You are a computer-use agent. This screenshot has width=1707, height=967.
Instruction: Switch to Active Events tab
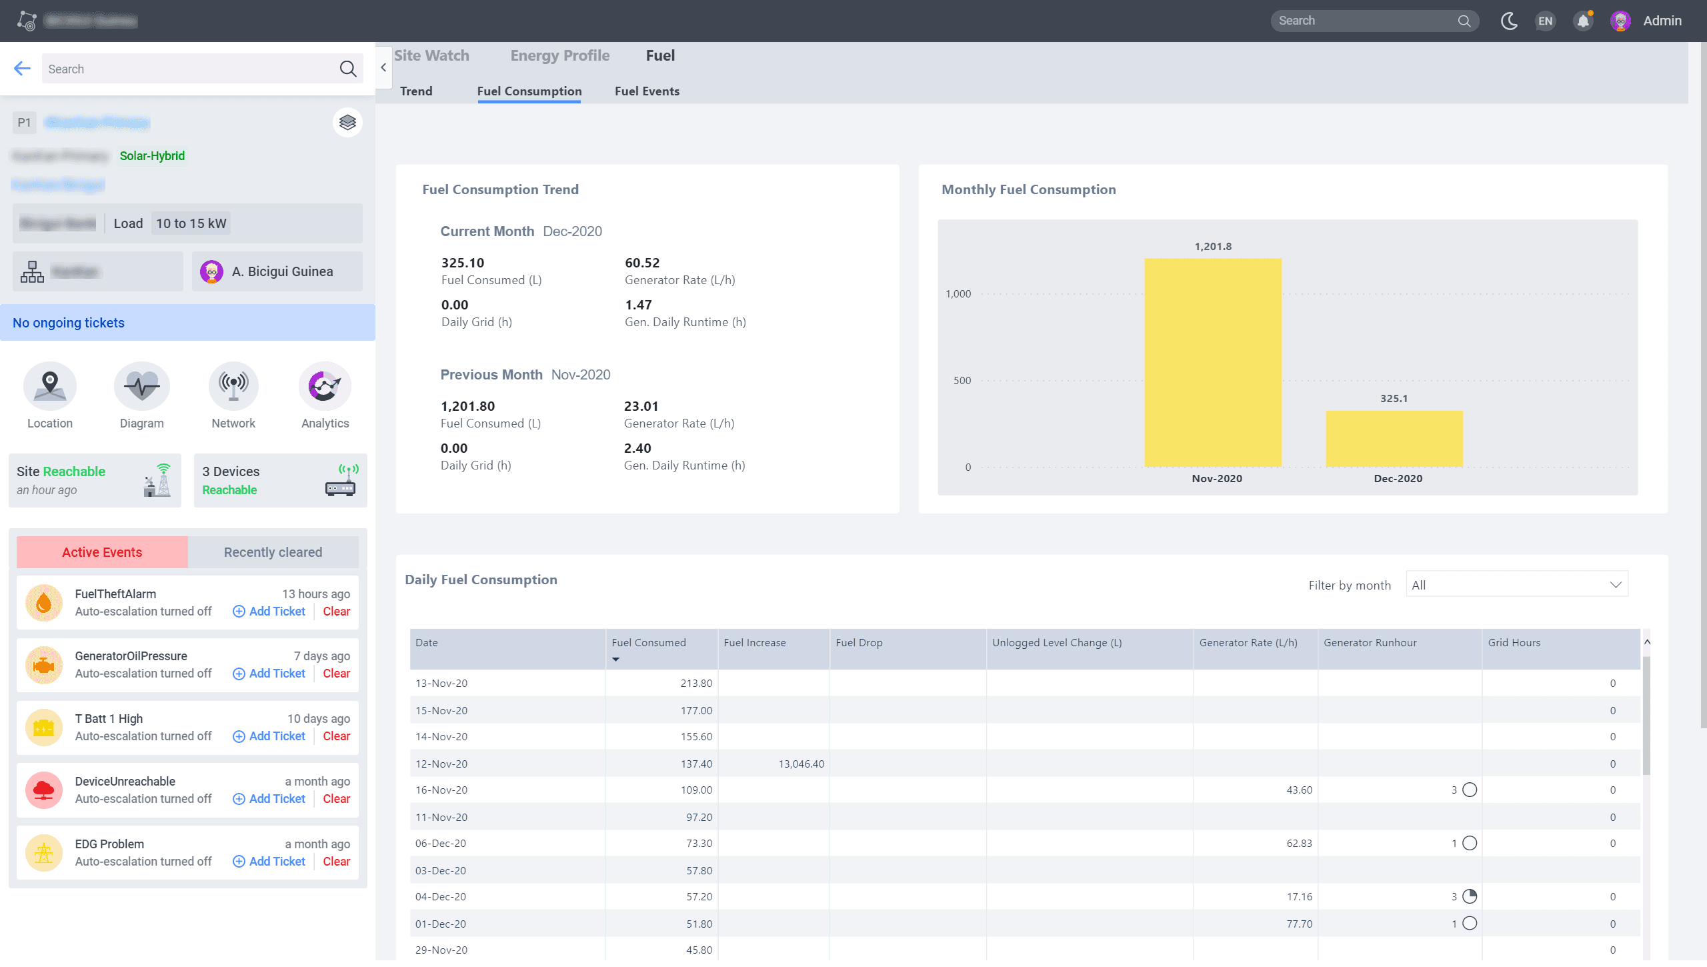coord(102,552)
